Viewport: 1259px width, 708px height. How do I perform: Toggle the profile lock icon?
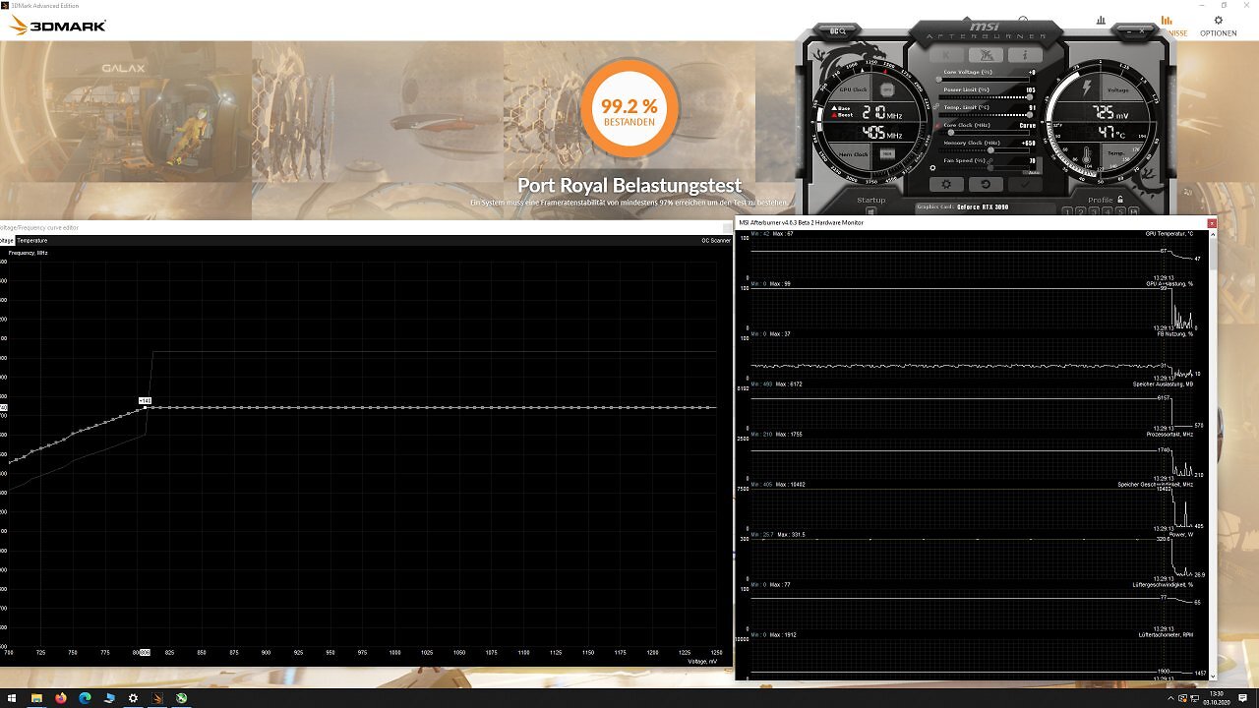click(x=1119, y=199)
